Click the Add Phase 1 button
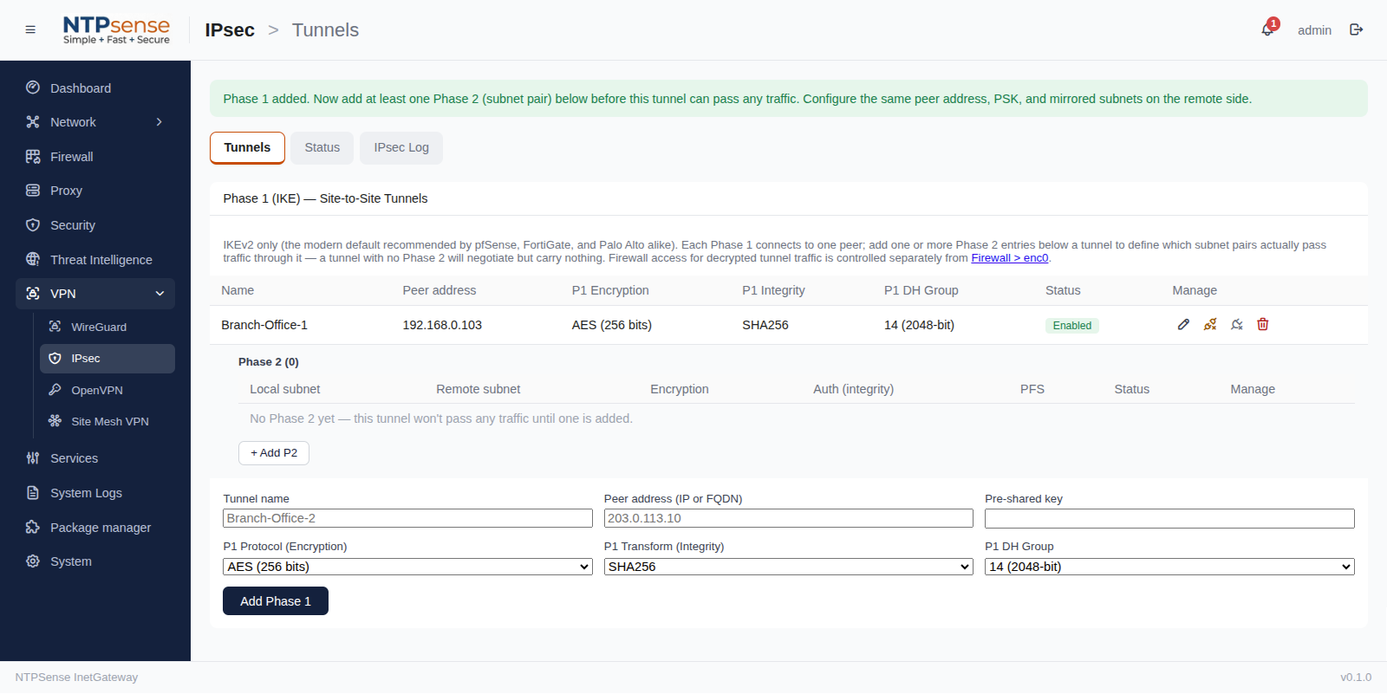The image size is (1387, 694). click(276, 601)
